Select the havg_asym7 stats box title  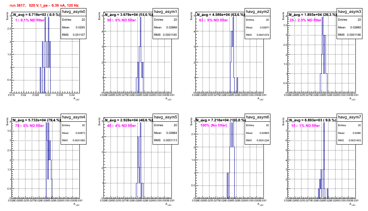tap(350, 117)
